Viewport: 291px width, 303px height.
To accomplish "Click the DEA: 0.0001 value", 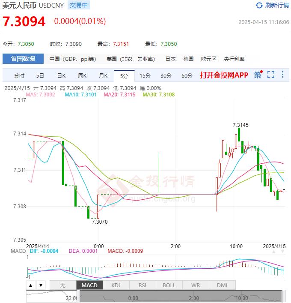I will [83, 251].
